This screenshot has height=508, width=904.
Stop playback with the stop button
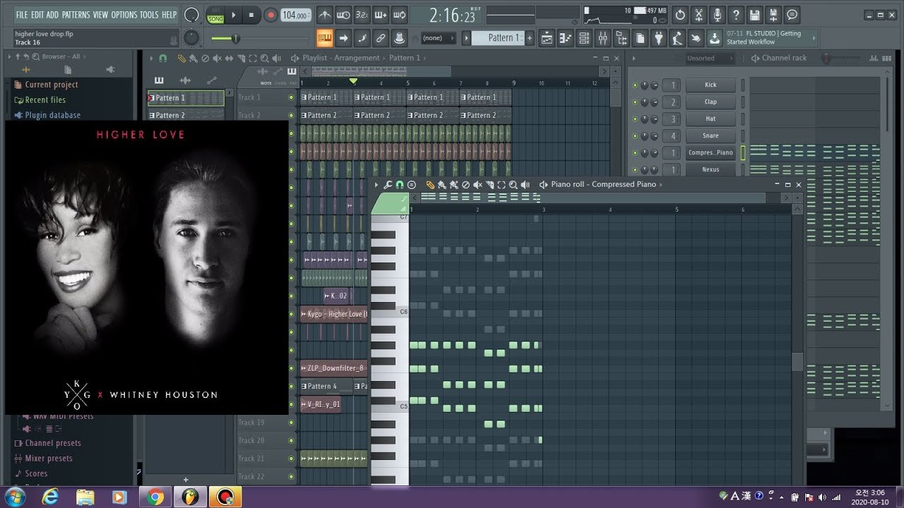[251, 15]
